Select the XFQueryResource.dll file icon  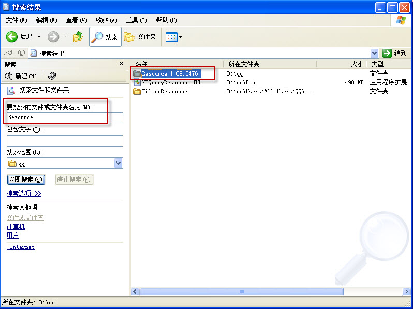click(x=137, y=82)
